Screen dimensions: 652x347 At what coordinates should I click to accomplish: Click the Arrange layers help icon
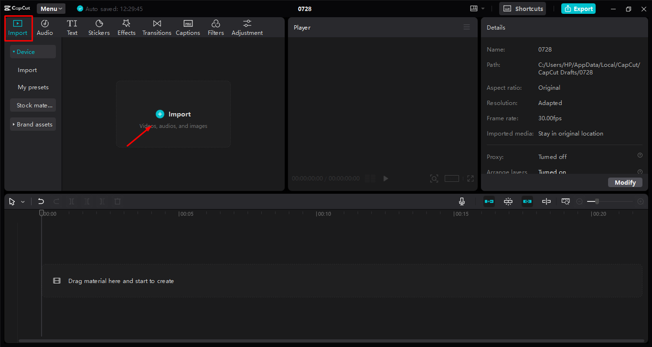(640, 172)
